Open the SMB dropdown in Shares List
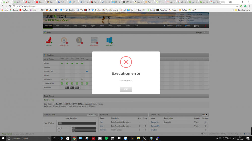Viewport: 252px width, 141px height. tap(205, 115)
